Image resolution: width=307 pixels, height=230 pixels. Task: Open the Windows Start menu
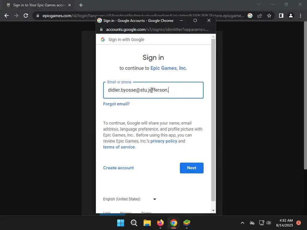(121, 223)
